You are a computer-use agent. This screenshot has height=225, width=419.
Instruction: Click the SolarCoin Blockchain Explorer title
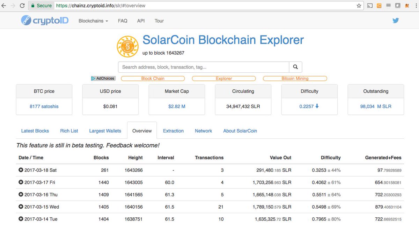223,40
